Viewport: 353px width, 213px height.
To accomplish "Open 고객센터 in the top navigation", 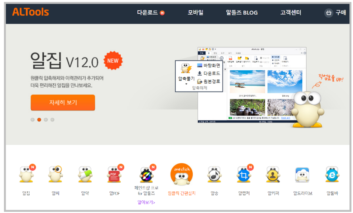I will pos(290,12).
